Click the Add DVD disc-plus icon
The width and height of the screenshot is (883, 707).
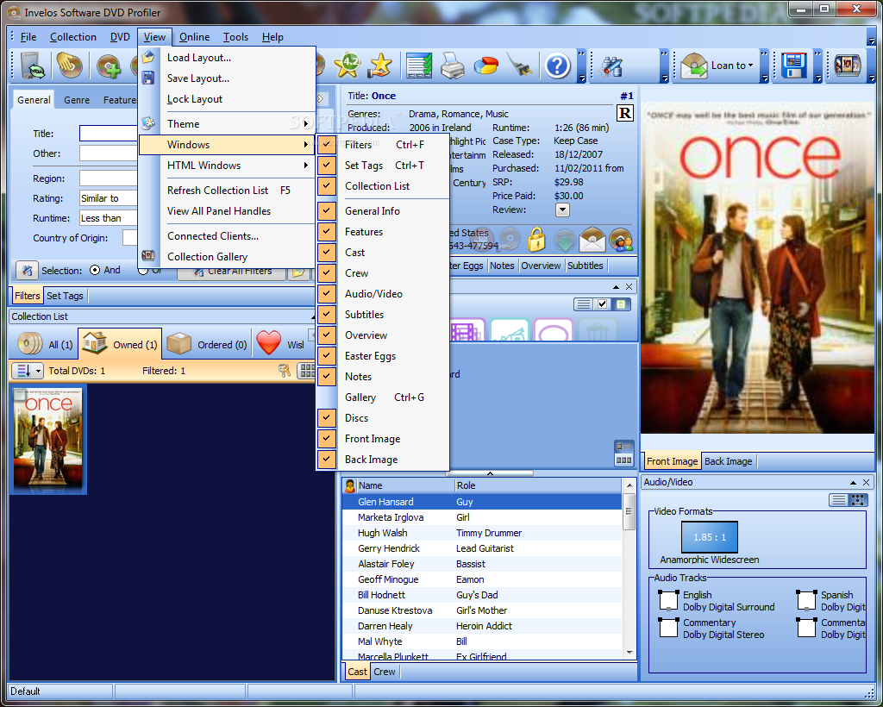pyautogui.click(x=110, y=66)
